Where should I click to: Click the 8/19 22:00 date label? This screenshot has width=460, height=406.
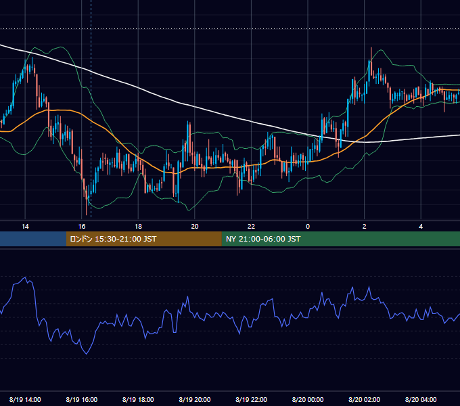(252, 399)
